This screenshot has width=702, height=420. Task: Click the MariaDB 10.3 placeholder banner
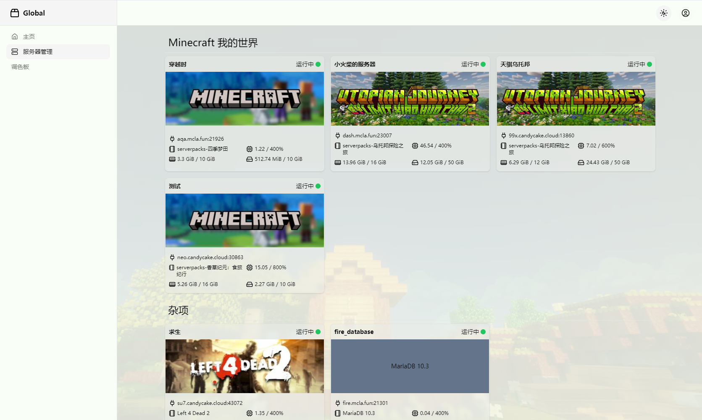[x=410, y=366]
